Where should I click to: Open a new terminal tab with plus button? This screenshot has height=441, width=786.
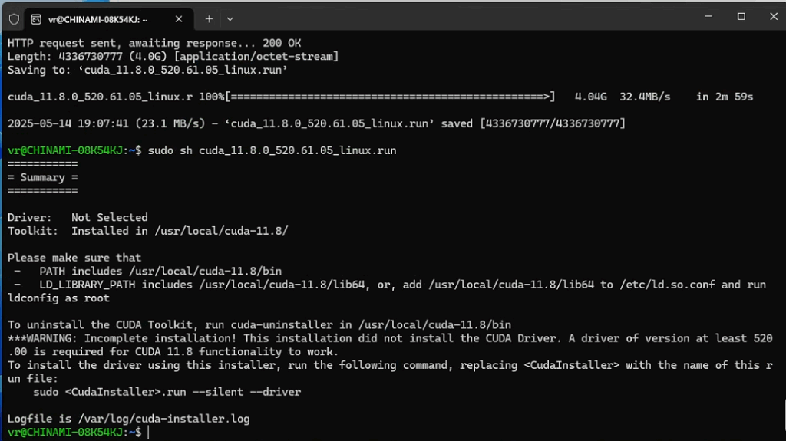(209, 18)
